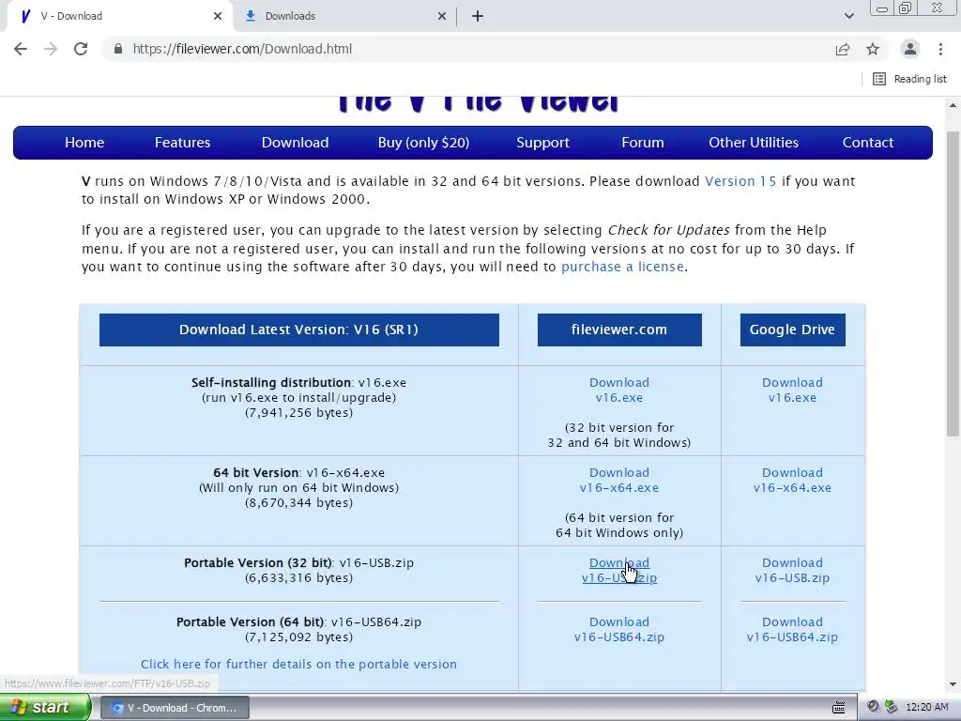Open Chrome's three-dot menu
This screenshot has width=961, height=721.
pyautogui.click(x=940, y=49)
